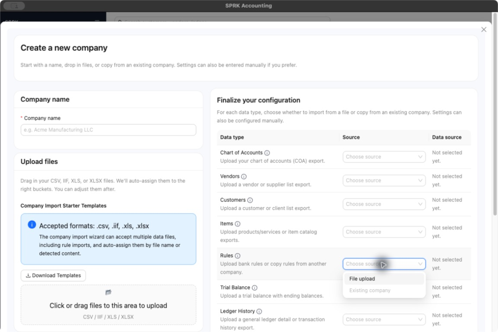Collapse the Rules source dropdown
498x332 pixels.
tap(384, 264)
